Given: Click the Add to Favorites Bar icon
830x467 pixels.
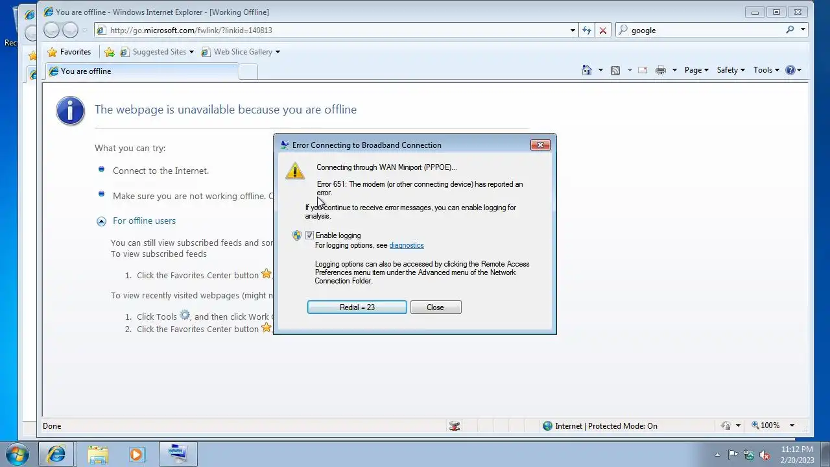Looking at the screenshot, I should pos(110,52).
